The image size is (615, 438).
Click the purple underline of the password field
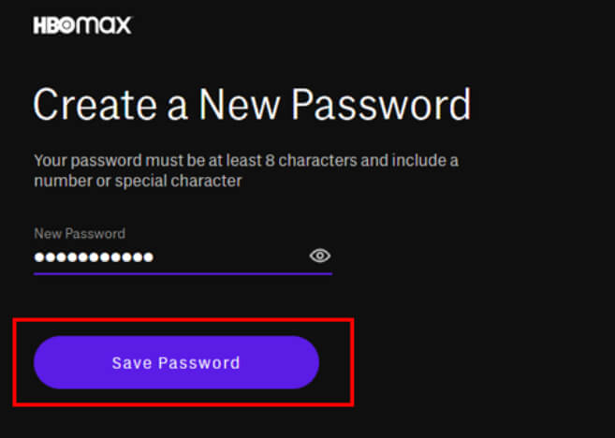(x=183, y=273)
